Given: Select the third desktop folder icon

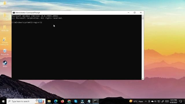Looking at the screenshot, I should pyautogui.click(x=5, y=28).
